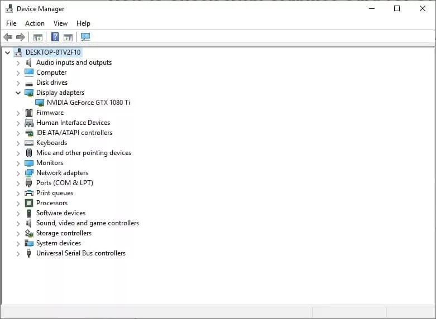The image size is (436, 319).
Task: Expand Audio inputs and outputs chevron
Action: [x=18, y=63]
